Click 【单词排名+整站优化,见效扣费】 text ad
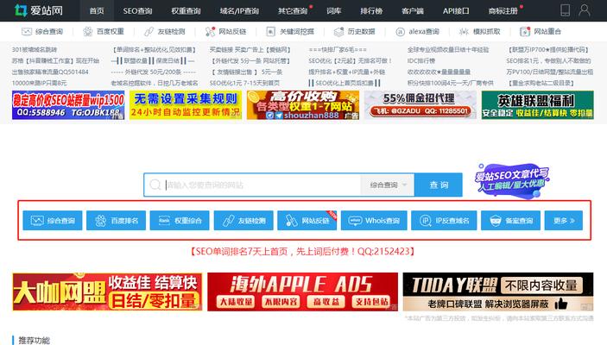Image resolution: width=607 pixels, height=345 pixels. 155,50
